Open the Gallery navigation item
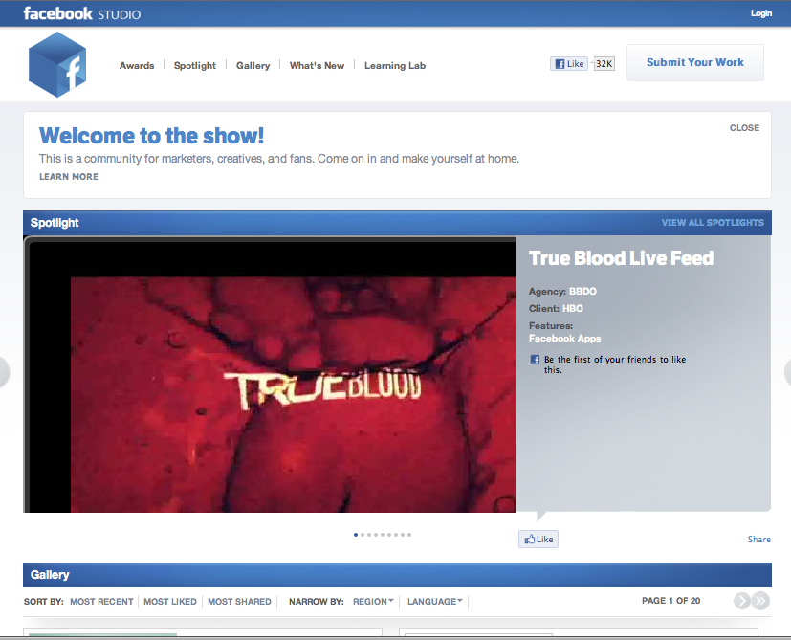791x640 pixels. click(x=253, y=66)
